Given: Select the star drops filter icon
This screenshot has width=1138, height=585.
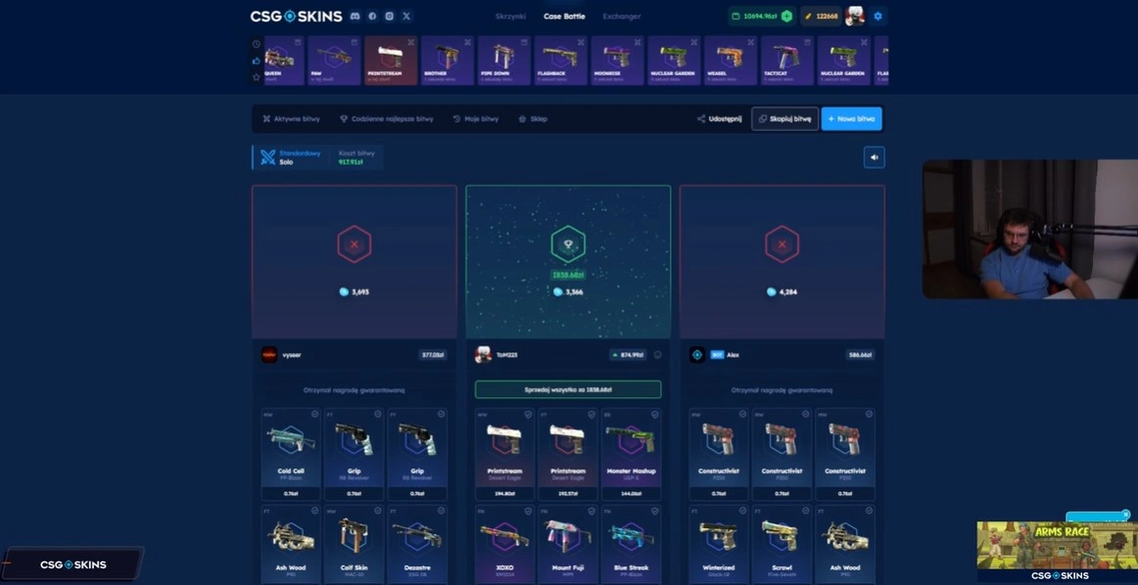Looking at the screenshot, I should point(257,77).
